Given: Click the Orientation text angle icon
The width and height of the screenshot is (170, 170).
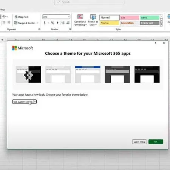Looking at the screenshot, I should (4, 17).
